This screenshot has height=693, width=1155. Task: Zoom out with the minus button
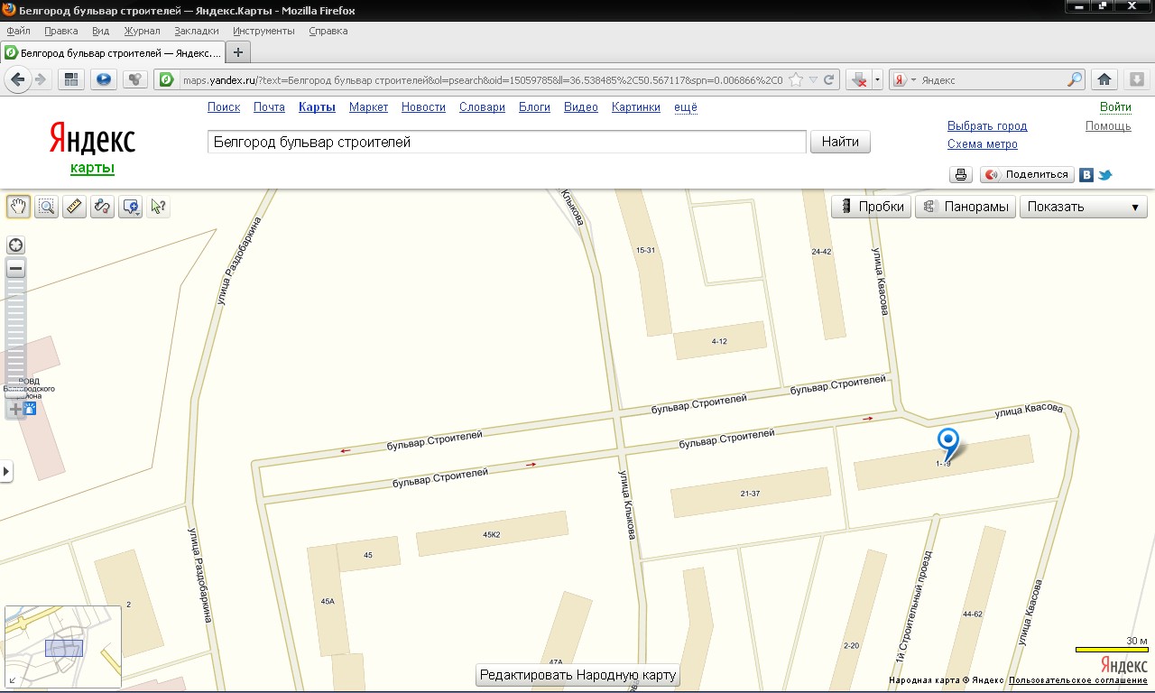15,268
